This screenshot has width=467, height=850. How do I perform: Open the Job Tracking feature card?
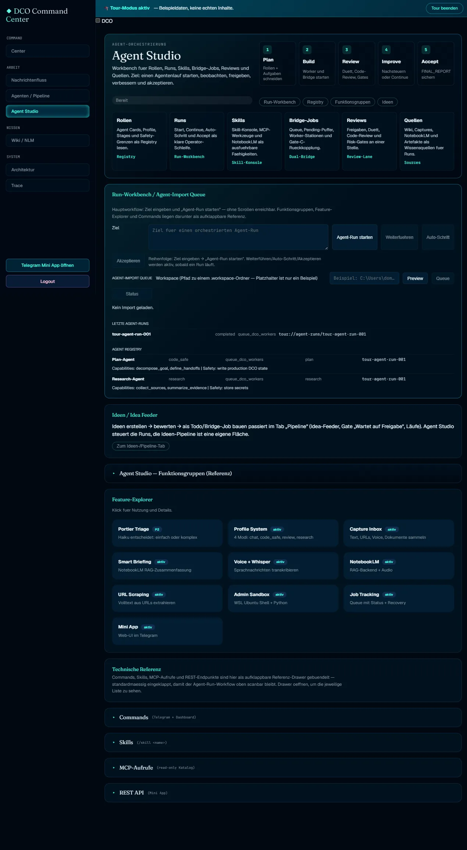tap(399, 599)
